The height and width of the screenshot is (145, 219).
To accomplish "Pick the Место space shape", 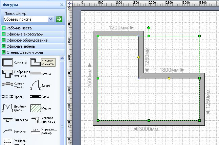I will point(41,108).
